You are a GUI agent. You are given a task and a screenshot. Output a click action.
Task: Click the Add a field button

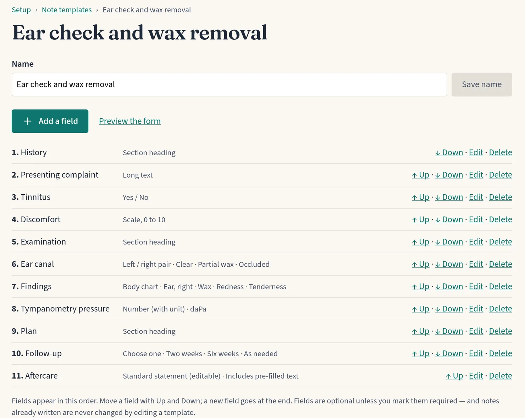click(50, 121)
